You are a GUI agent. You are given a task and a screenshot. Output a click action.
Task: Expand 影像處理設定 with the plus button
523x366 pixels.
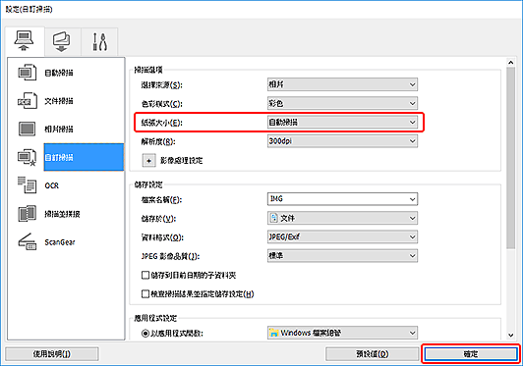click(x=148, y=161)
